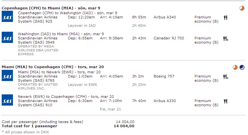Click Layover in IAD text
Viewport: 248px width, 135px height.
[x=82, y=26]
